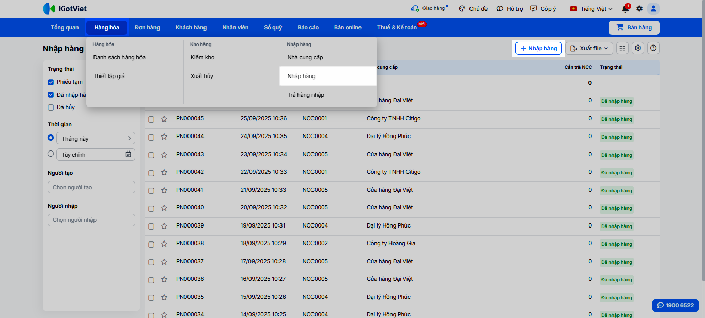Uncheck the Phiếu tạm status checkbox
Image resolution: width=705 pixels, height=318 pixels.
(x=51, y=82)
